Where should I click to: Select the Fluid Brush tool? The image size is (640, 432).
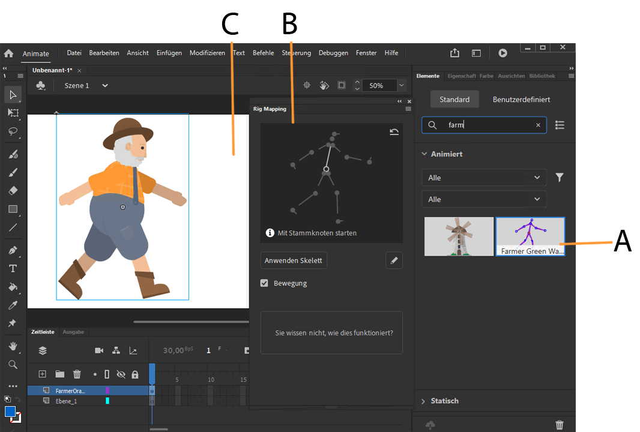[12, 154]
